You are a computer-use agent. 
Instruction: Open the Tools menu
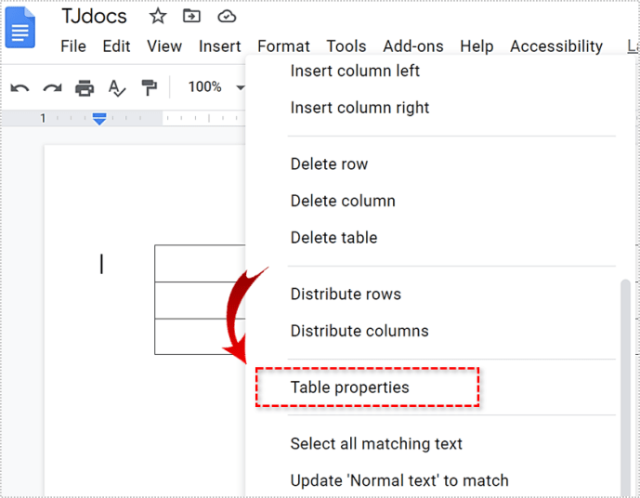[346, 46]
